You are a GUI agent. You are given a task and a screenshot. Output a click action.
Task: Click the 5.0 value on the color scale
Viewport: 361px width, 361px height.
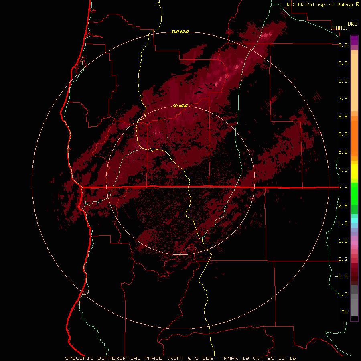click(x=343, y=152)
